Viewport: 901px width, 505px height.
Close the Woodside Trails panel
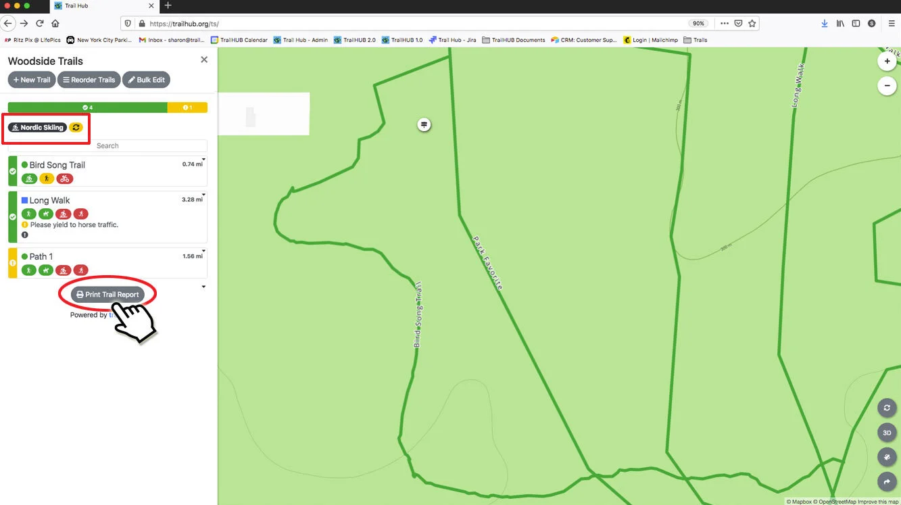[204, 59]
